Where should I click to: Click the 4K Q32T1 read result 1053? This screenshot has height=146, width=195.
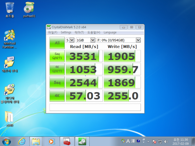coord(84,69)
